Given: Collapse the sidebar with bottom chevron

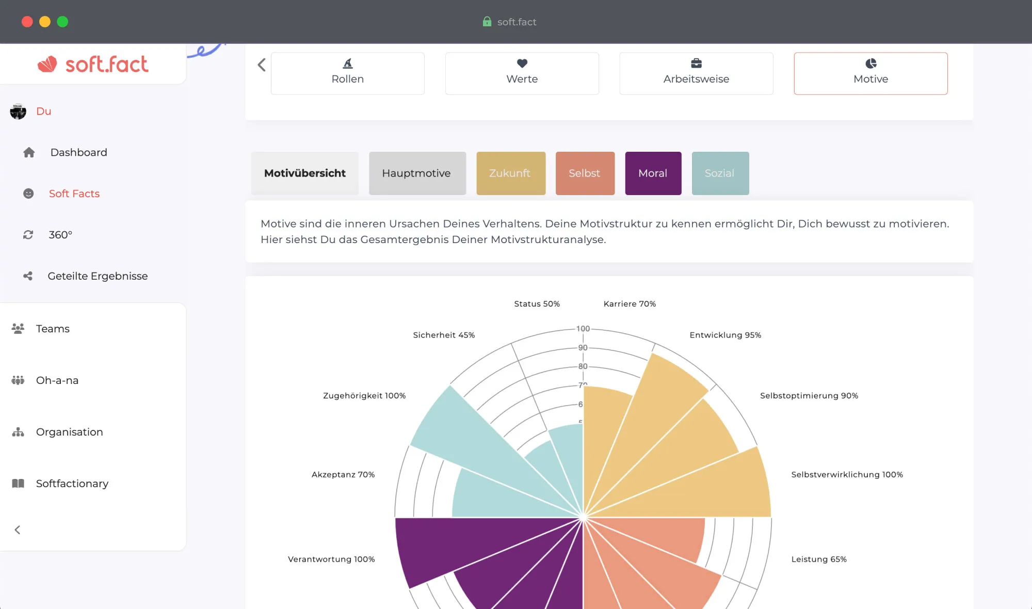Looking at the screenshot, I should 18,530.
